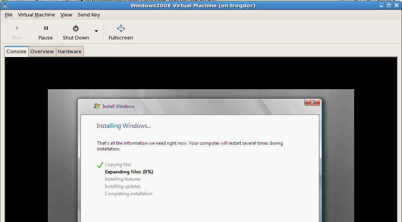402x222 pixels.
Task: Click the green checkmark beside Copying files
Action: click(100, 165)
